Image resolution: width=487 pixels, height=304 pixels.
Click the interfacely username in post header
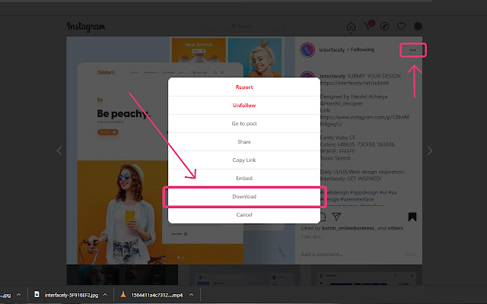pyautogui.click(x=332, y=50)
